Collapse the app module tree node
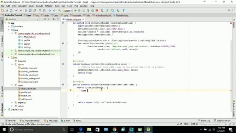This screenshot has width=236, height=133. pyautogui.click(x=6, y=23)
